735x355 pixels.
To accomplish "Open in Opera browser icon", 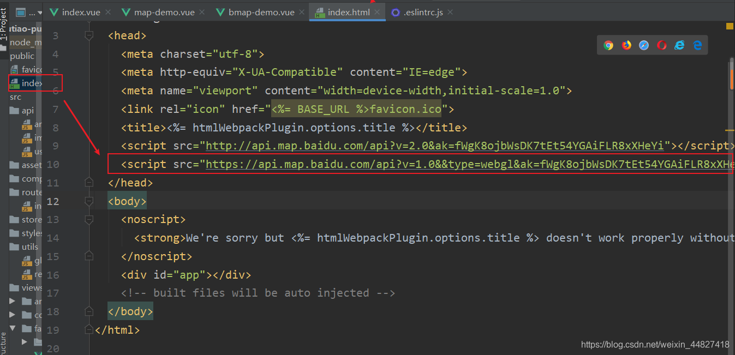I will click(x=662, y=45).
